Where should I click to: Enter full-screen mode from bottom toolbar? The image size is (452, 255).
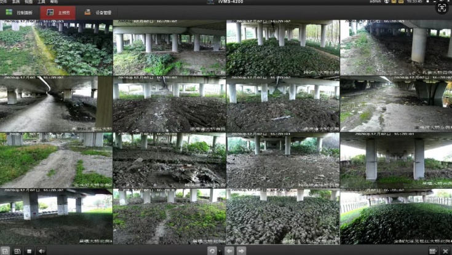pyautogui.click(x=445, y=251)
